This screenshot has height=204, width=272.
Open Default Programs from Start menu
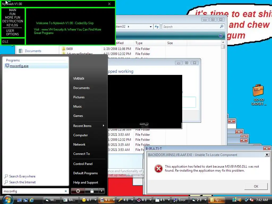[x=86, y=173]
